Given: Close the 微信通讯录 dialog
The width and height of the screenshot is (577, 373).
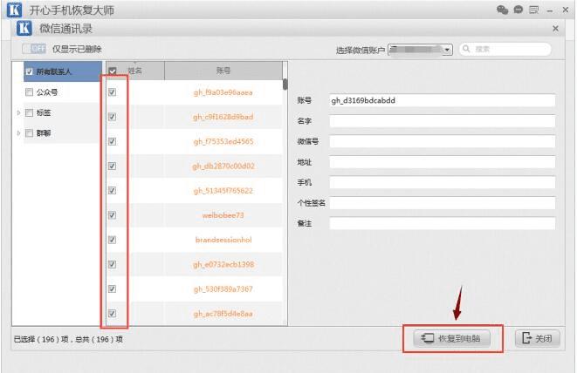Looking at the screenshot, I should [x=556, y=28].
